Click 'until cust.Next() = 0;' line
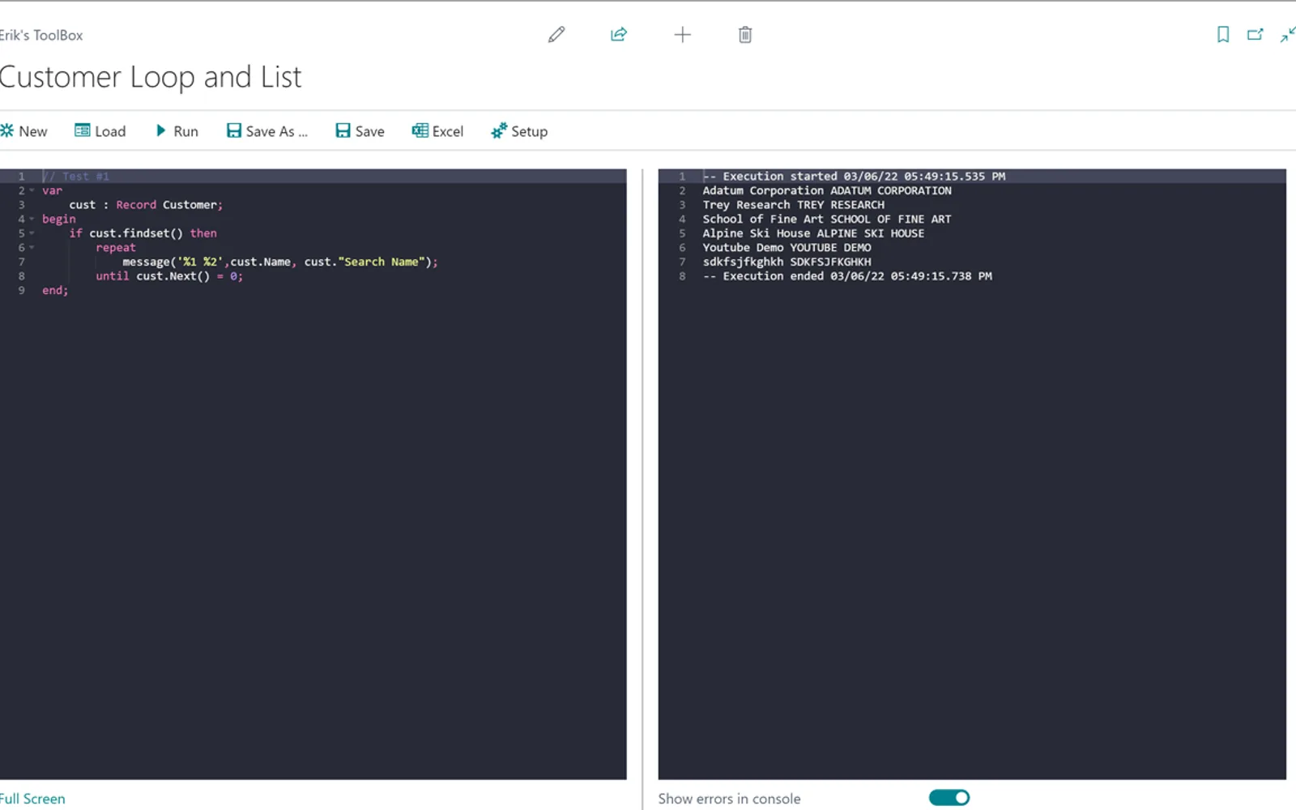The height and width of the screenshot is (810, 1296). 169,276
